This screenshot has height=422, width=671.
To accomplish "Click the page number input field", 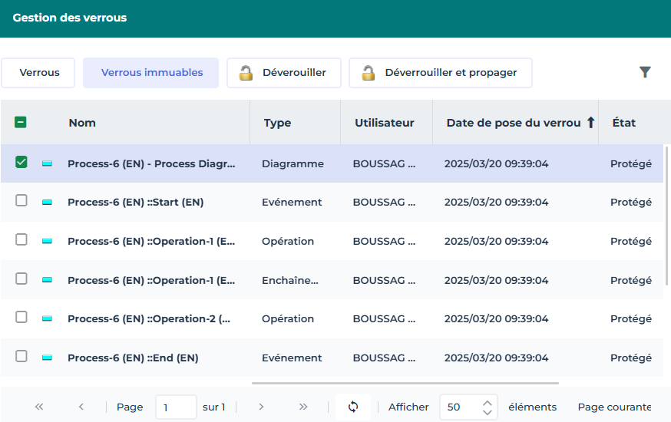I will [176, 407].
